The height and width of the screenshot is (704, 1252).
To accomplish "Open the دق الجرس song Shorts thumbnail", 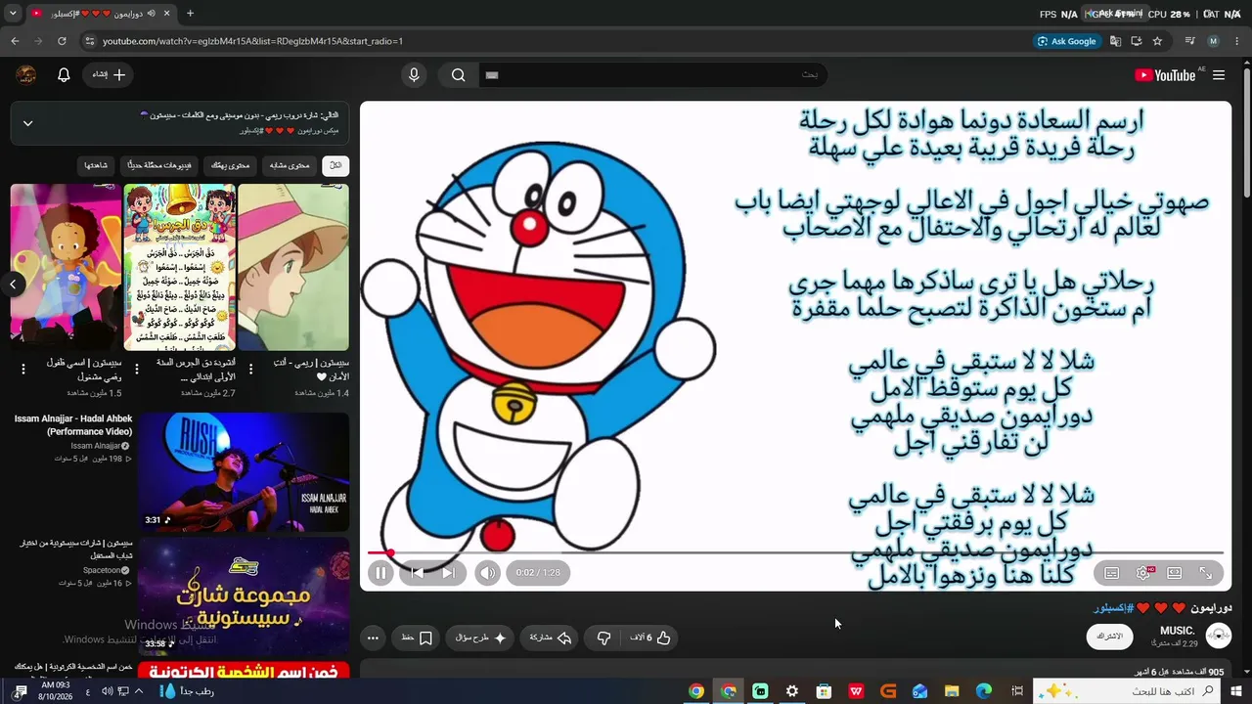I will point(180,267).
